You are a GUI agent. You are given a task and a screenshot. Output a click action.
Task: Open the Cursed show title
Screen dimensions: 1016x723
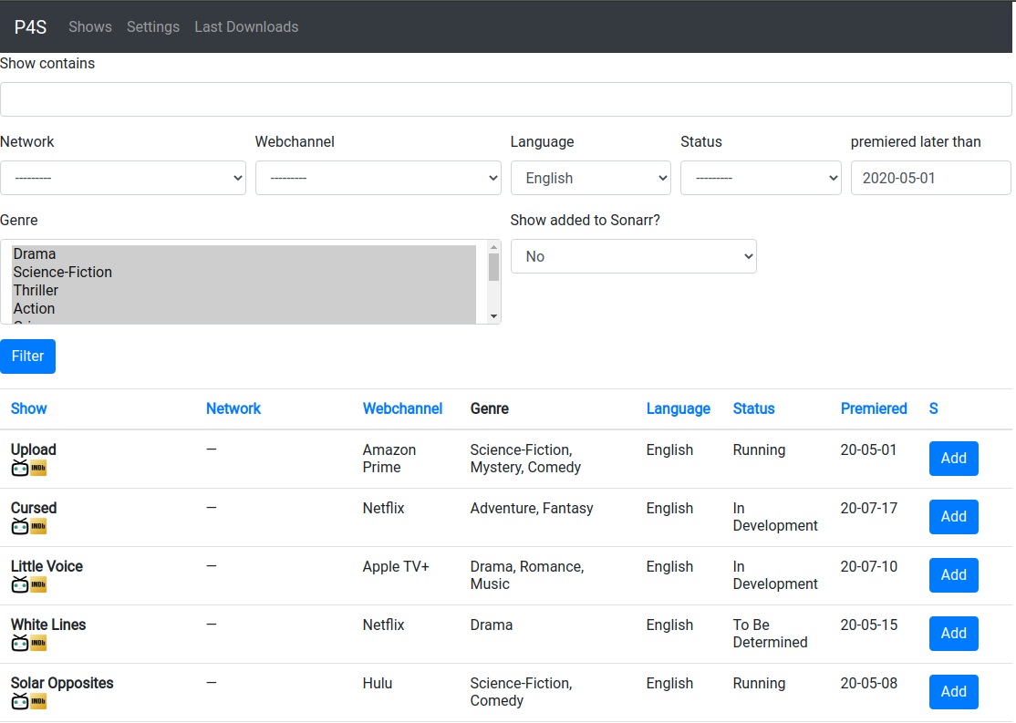click(34, 508)
